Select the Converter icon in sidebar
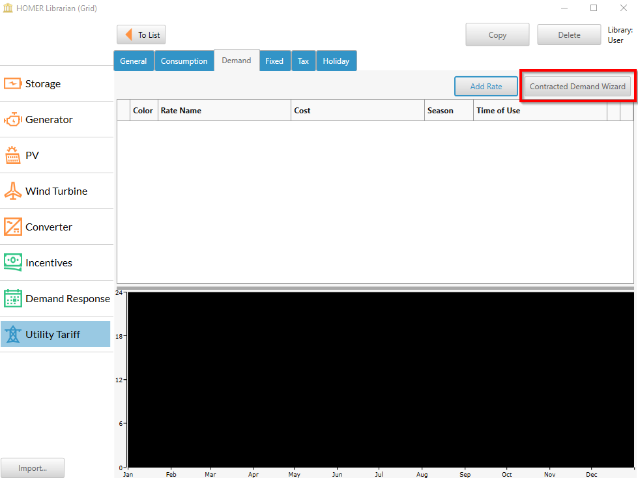The height and width of the screenshot is (478, 638). [13, 227]
